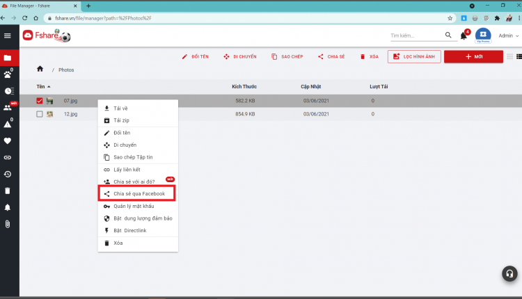
Task: Choose Di chuyển in context menu
Action: point(138,145)
